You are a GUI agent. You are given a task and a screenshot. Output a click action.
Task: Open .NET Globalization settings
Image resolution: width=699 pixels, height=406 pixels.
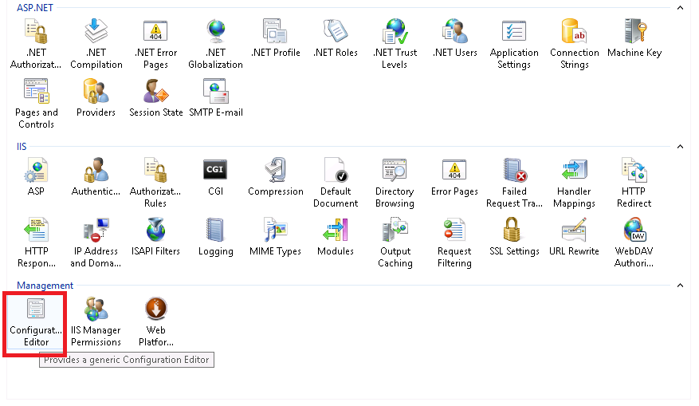point(216,44)
